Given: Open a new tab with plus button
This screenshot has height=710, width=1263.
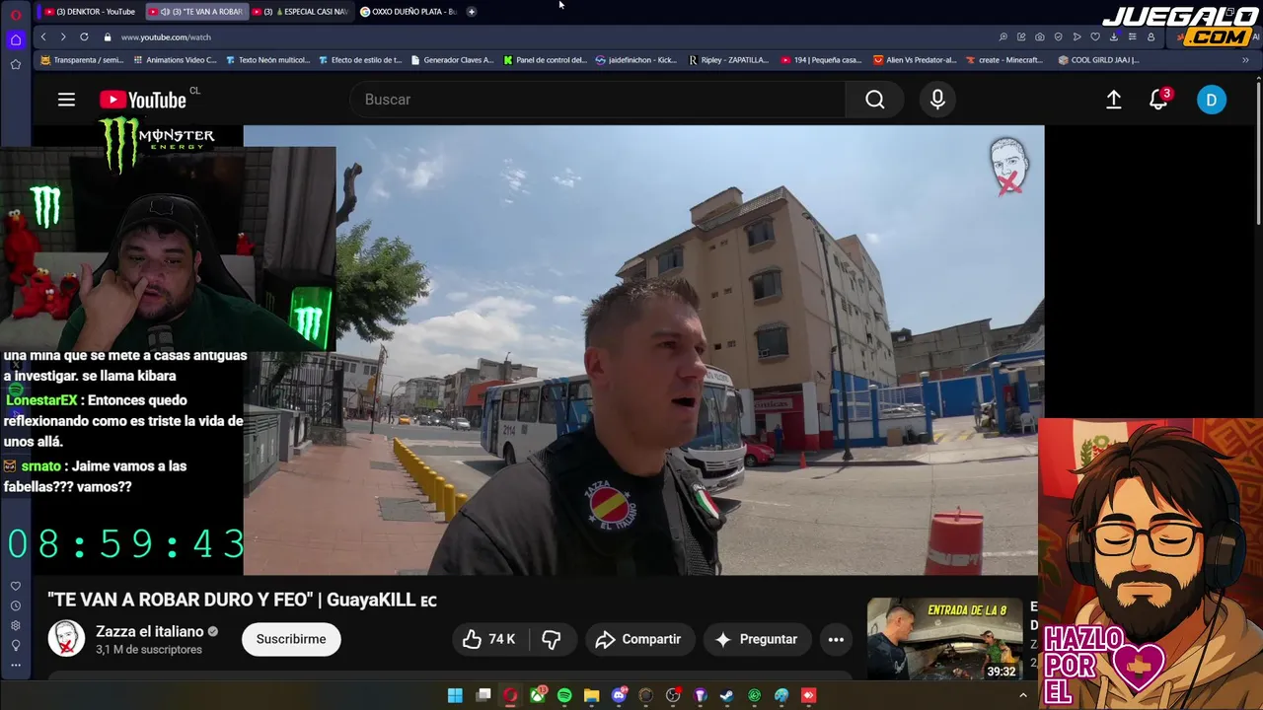Looking at the screenshot, I should click(472, 11).
